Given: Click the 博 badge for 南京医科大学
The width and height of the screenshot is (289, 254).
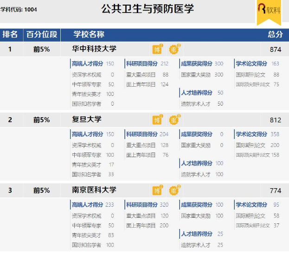Looking at the screenshot, I should point(158,190).
